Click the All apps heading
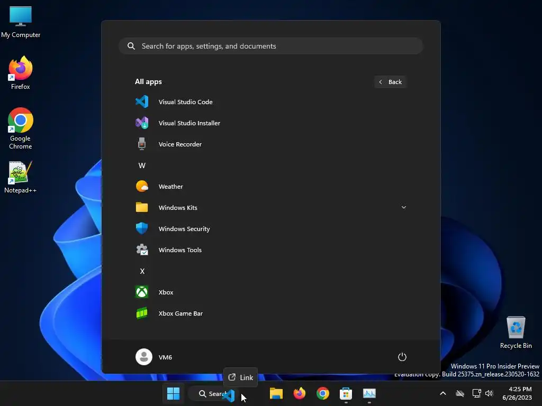Image resolution: width=542 pixels, height=406 pixels. click(x=148, y=82)
